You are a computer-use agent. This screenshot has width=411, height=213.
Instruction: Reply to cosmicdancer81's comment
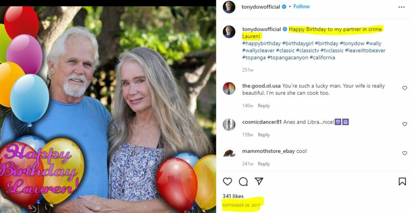(264, 135)
